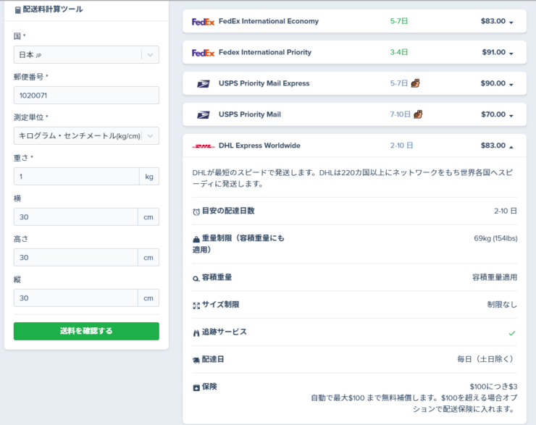Click the 配送料計算ツール panel title

53,9
